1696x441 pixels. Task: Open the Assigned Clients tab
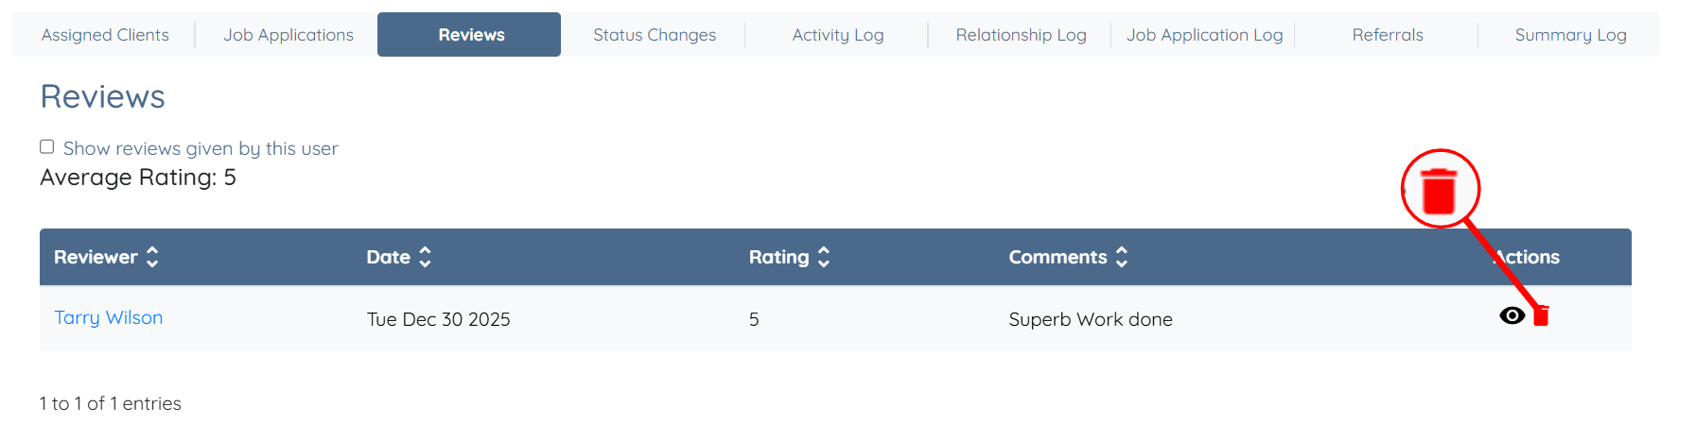click(x=105, y=35)
